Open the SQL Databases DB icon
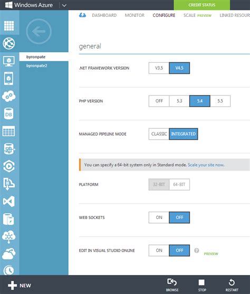The width and height of the screenshot is (250, 294). point(8,113)
